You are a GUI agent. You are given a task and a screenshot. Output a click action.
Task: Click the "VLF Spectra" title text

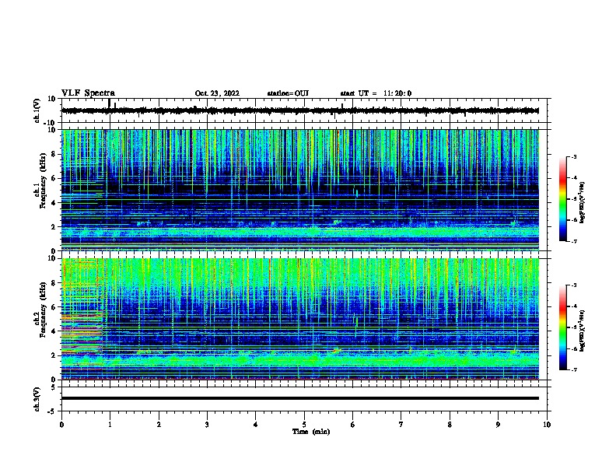[x=88, y=93]
